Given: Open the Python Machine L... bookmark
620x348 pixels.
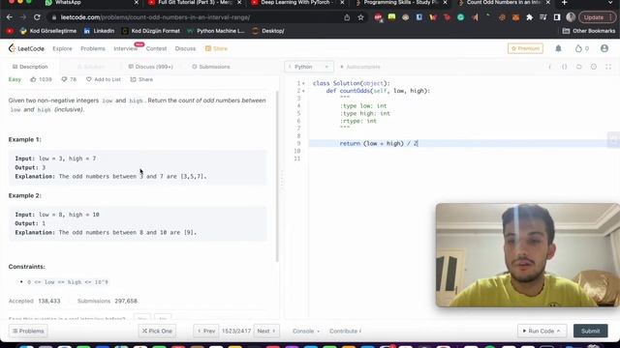Looking at the screenshot, I should 215,31.
